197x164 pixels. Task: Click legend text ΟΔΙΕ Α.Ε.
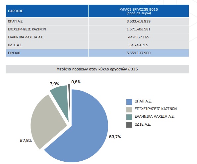coord(143,124)
